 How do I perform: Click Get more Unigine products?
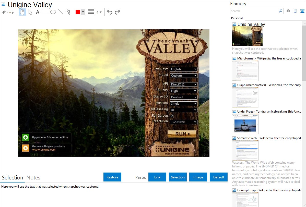pos(48,146)
